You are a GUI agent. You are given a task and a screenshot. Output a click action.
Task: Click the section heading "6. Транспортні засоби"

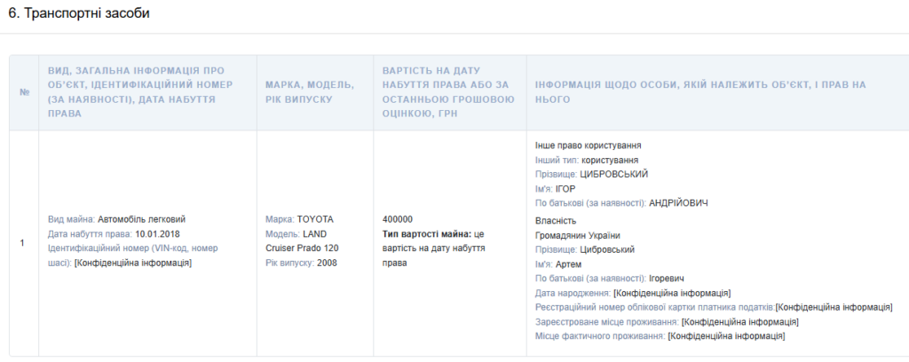(79, 13)
